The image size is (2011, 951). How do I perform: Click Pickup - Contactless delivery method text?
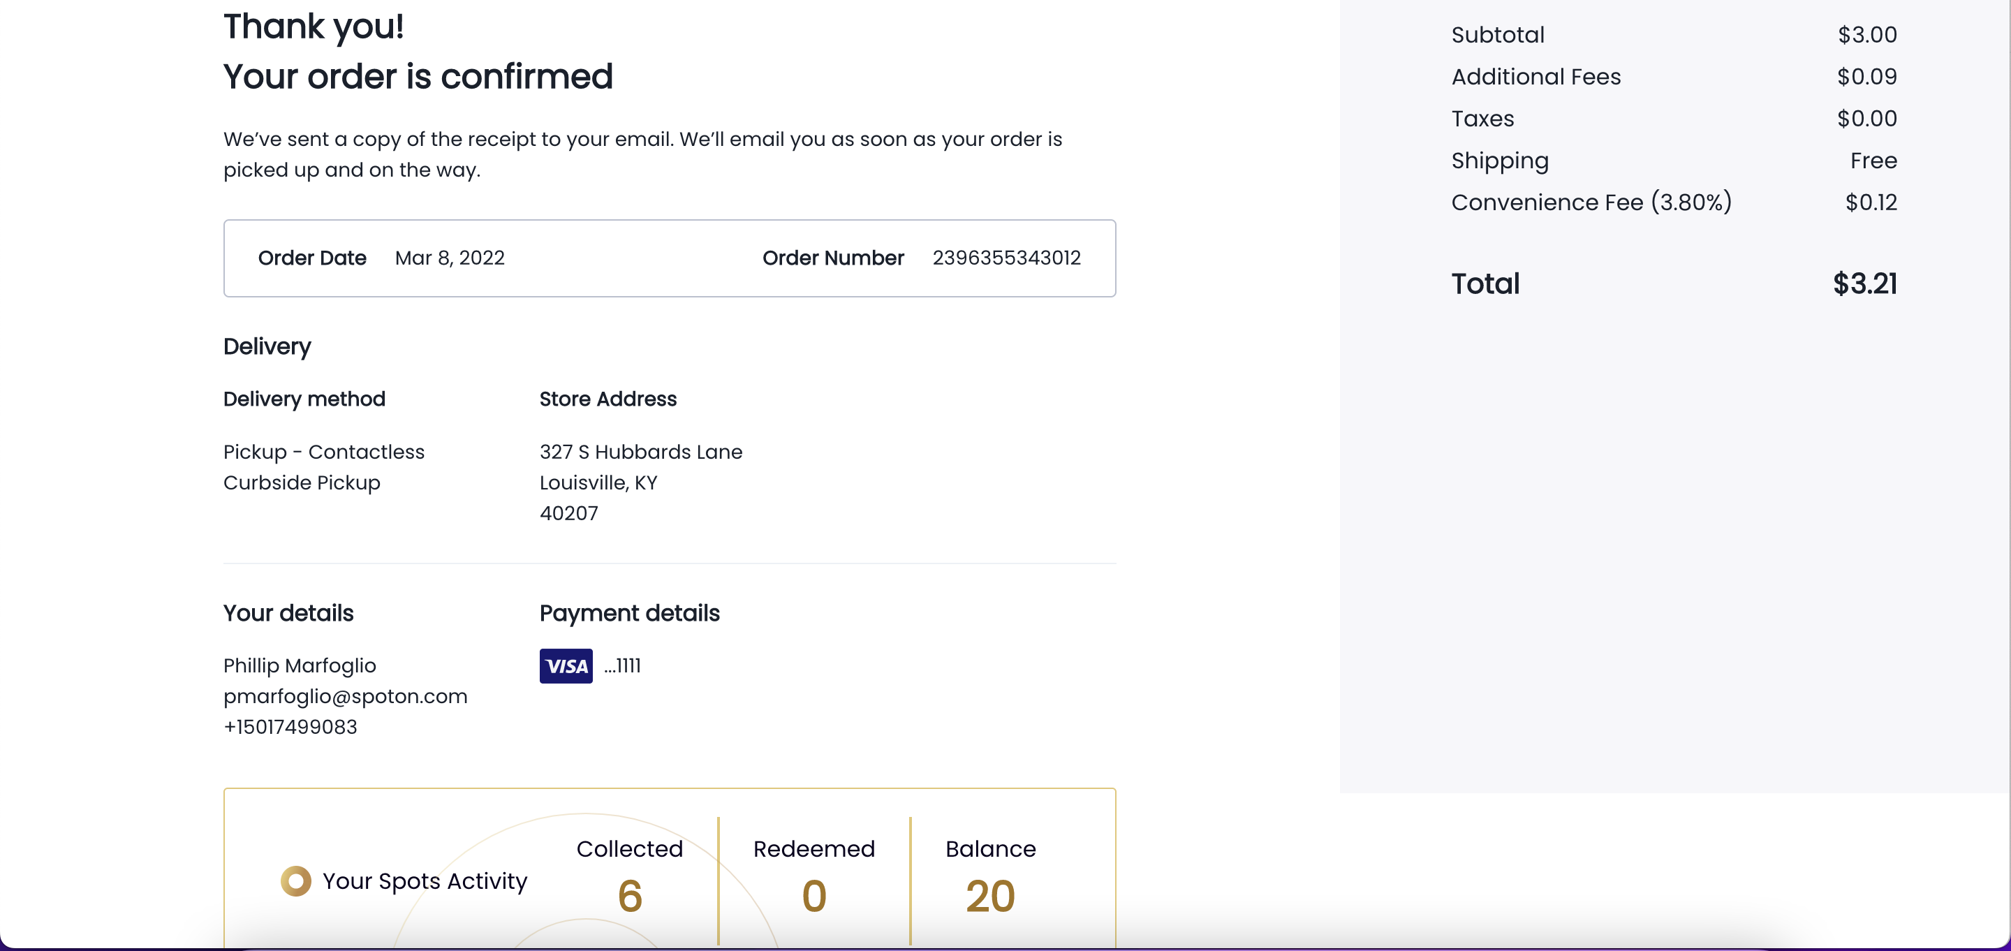point(324,451)
